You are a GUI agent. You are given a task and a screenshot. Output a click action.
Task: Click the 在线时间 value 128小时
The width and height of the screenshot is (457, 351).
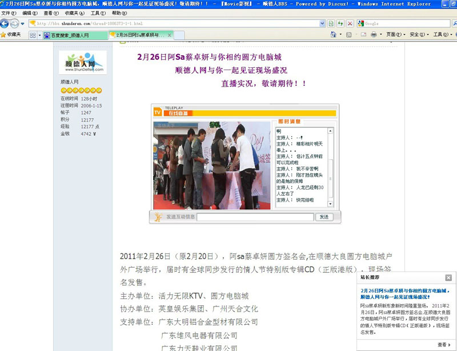tap(89, 99)
